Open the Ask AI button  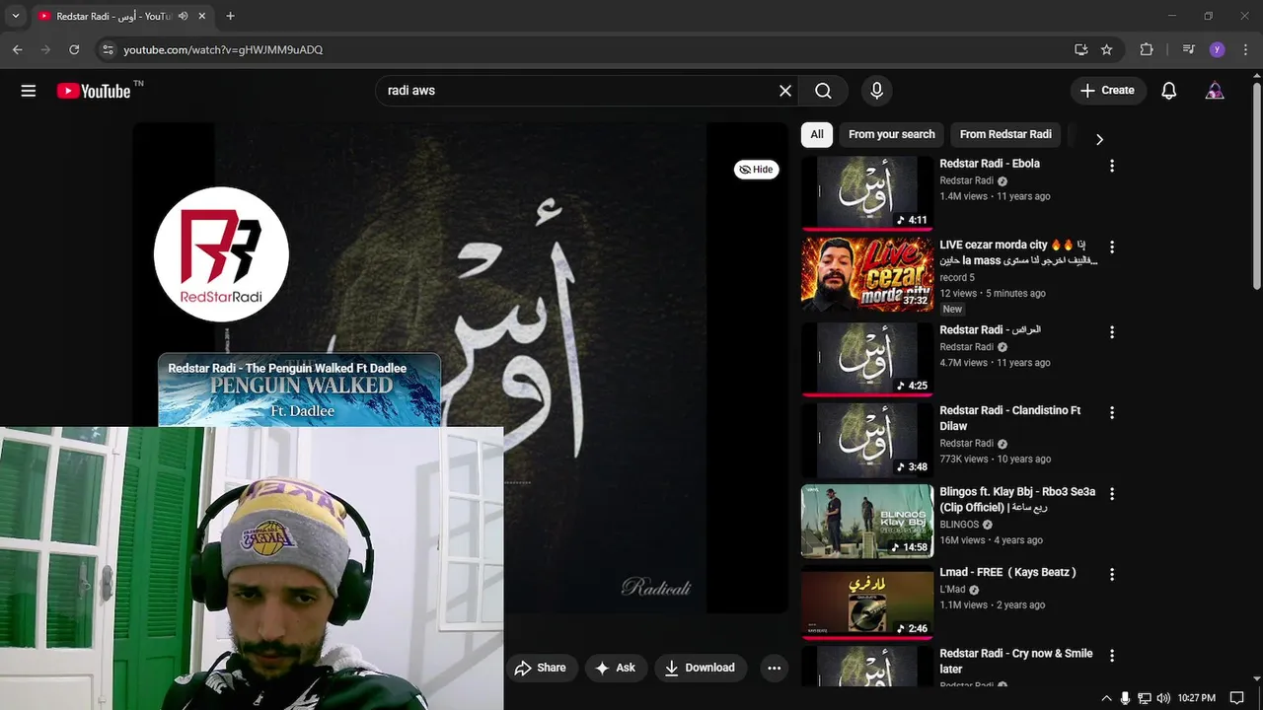click(x=616, y=668)
